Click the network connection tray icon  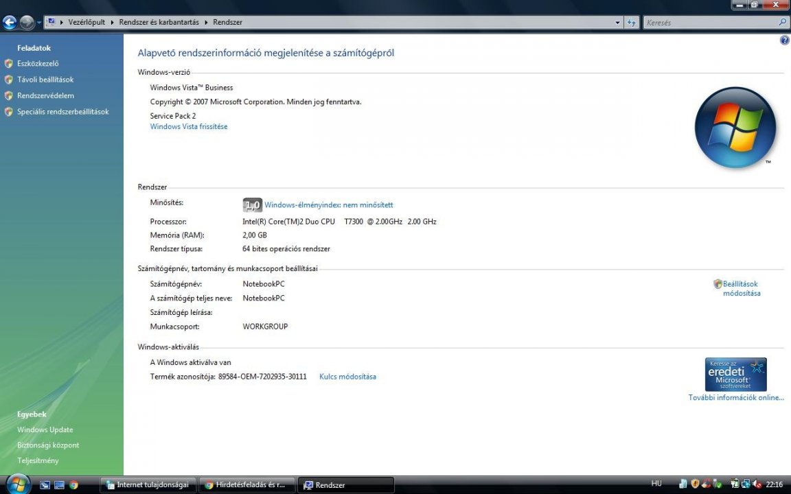746,484
